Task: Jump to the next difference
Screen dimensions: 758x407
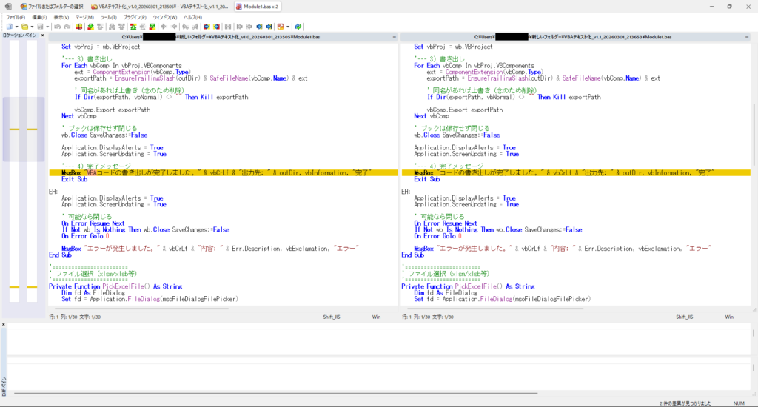Action: click(90, 27)
